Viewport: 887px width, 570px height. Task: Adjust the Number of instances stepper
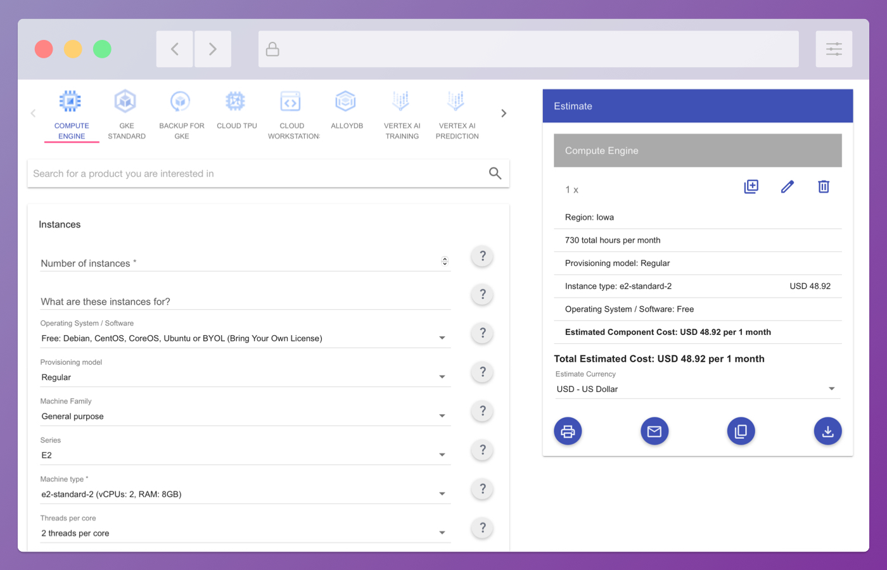click(x=445, y=261)
